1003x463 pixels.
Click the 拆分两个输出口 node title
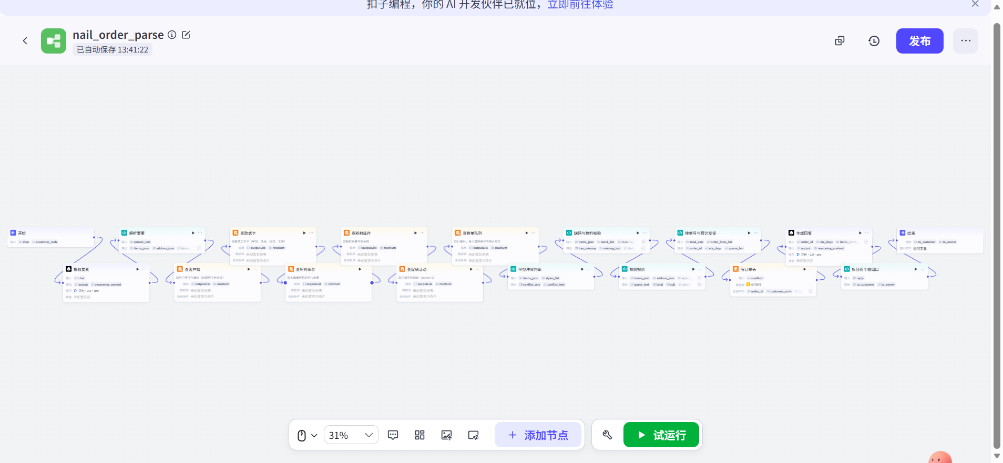click(865, 269)
